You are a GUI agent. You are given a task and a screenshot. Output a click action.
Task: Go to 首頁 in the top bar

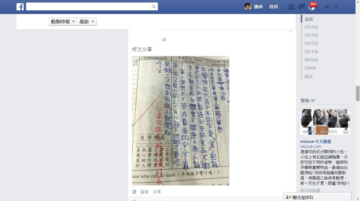pyautogui.click(x=273, y=7)
